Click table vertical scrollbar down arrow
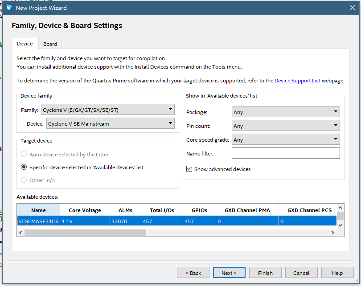The height and width of the screenshot is (286, 361). 340,225
